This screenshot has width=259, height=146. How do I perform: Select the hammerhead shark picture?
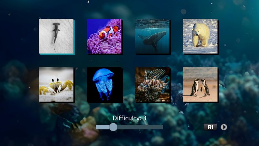[56, 36]
